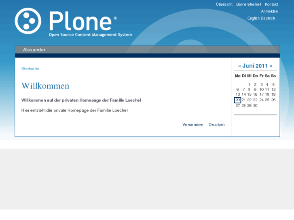Click calendar day 19

[x=273, y=94]
